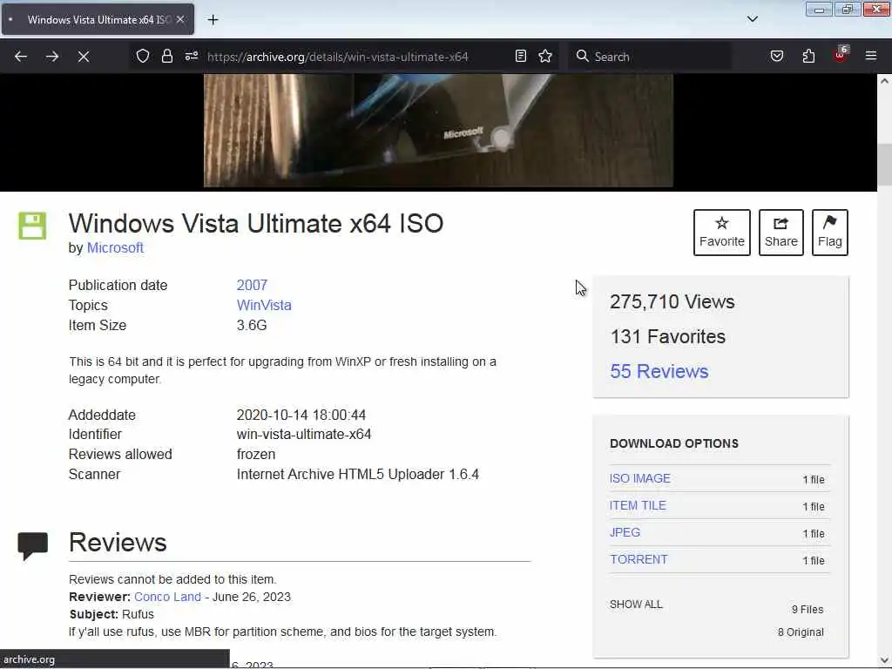Screen dimensions: 892x669
Task: Jump to the 55 Reviews link
Action: pyautogui.click(x=659, y=371)
